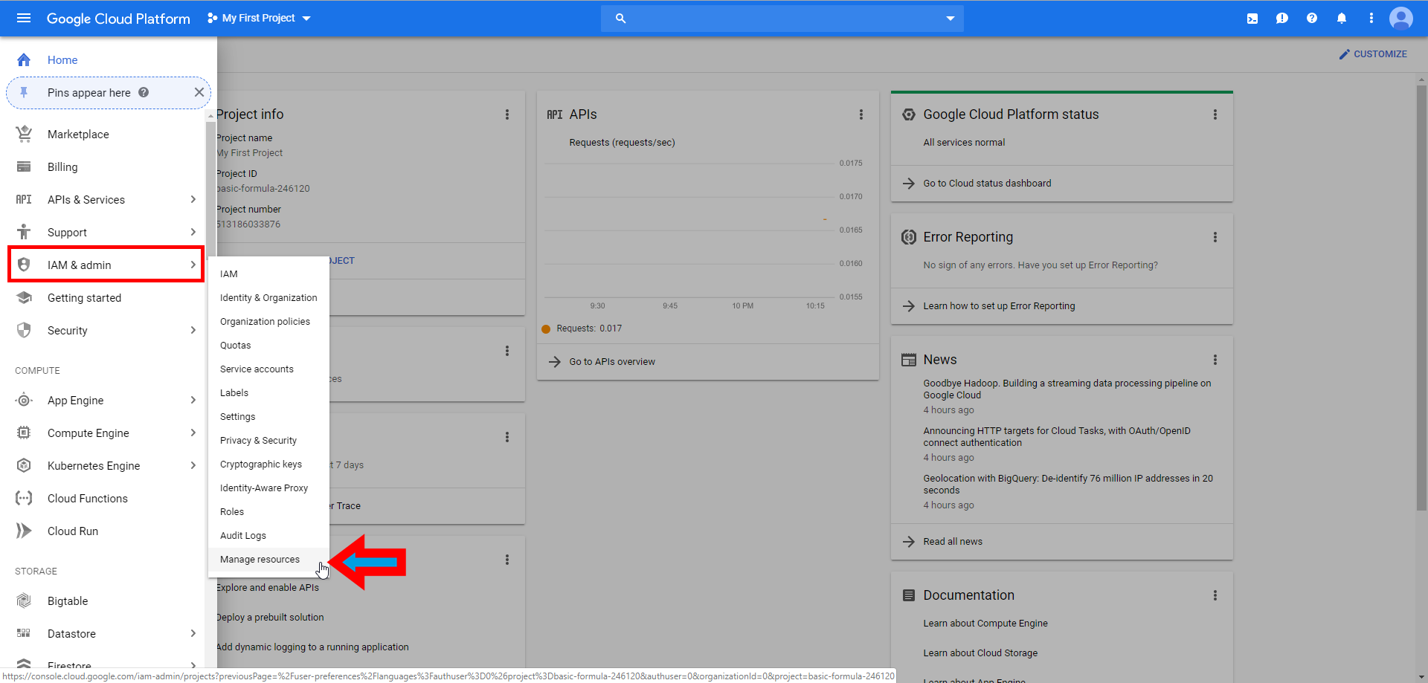Open the My First Project selector
Image resolution: width=1428 pixels, height=683 pixels.
pos(259,18)
